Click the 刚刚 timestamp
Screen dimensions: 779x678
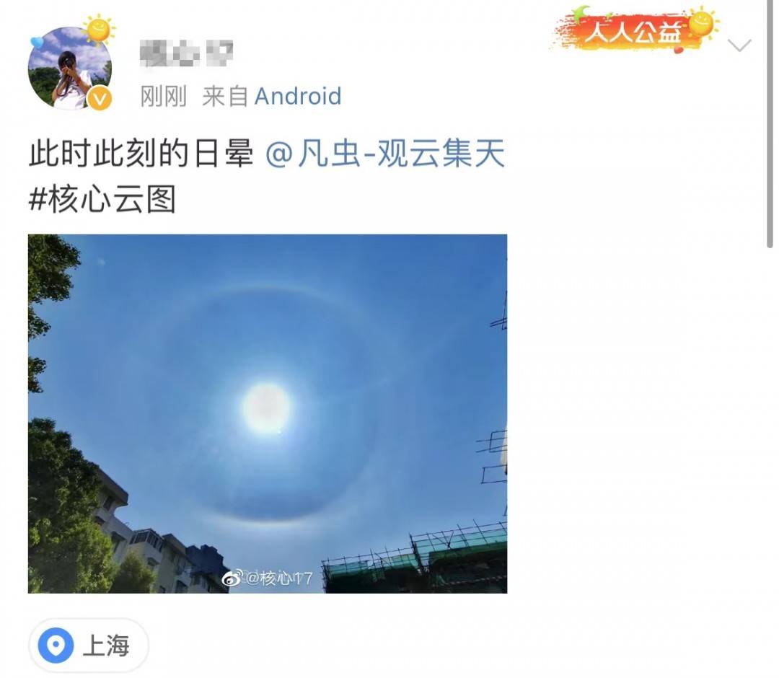coord(164,96)
